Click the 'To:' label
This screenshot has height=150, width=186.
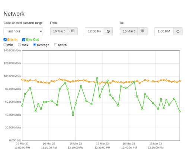pos(122,23)
